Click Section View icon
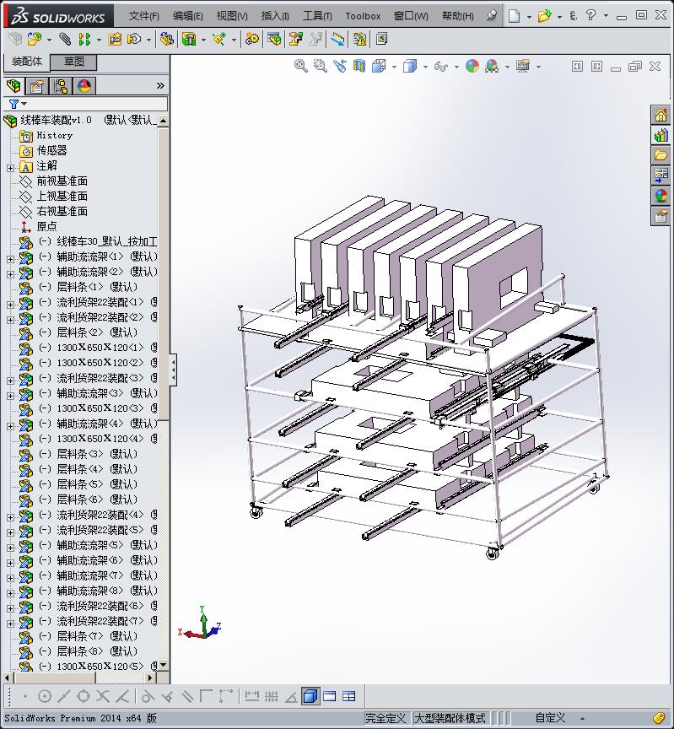 pyautogui.click(x=359, y=66)
